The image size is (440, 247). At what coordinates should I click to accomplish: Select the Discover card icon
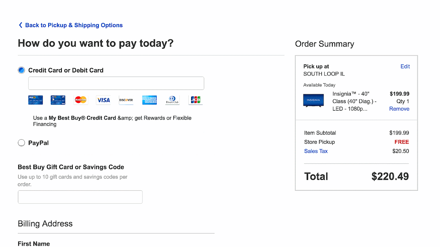(x=126, y=100)
